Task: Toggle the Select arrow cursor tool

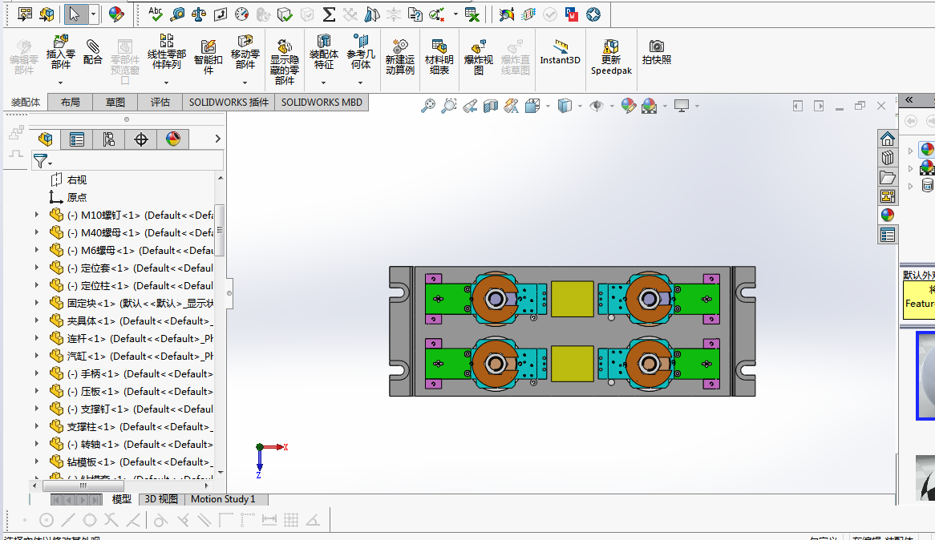Action: [x=74, y=14]
